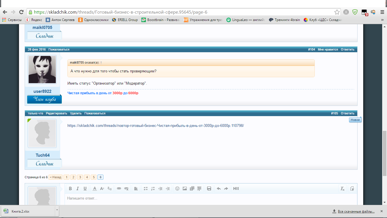Save the reply draft

(209, 188)
